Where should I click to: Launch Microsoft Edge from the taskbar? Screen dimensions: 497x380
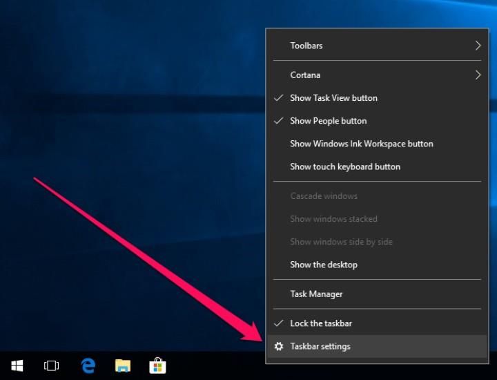click(88, 365)
